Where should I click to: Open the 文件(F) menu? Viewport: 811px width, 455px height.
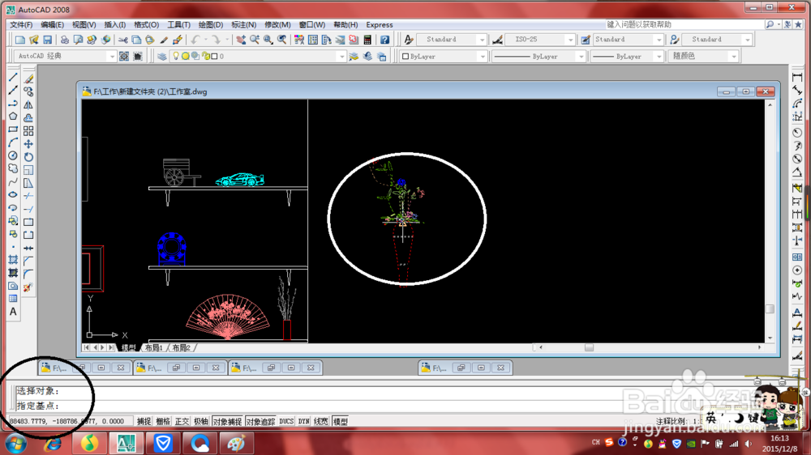tap(21, 25)
